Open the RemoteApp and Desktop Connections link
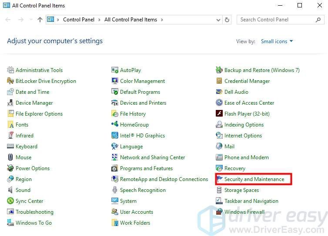 pyautogui.click(x=164, y=179)
